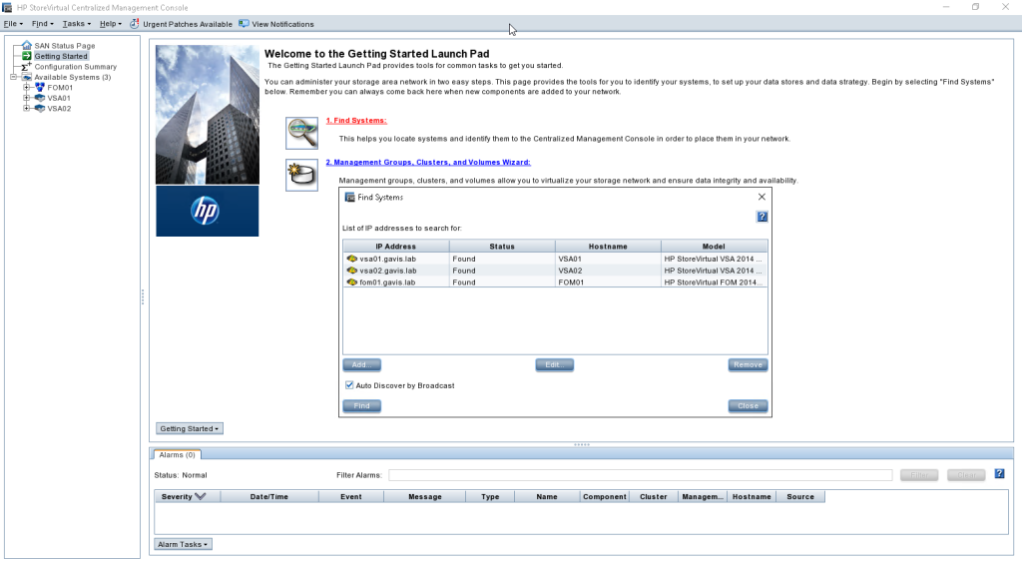Click the Model column header
1022x562 pixels.
pyautogui.click(x=714, y=247)
